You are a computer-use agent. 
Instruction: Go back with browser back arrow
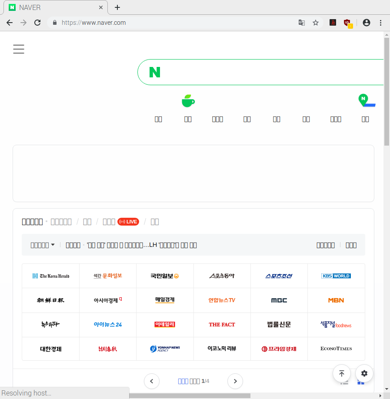click(x=10, y=23)
